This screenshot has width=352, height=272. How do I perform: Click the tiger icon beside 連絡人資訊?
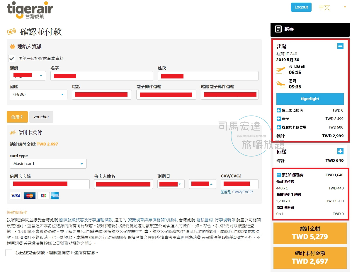coord(13,47)
